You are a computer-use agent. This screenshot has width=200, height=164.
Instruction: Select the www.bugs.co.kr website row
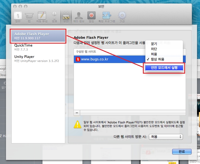tap(130, 59)
